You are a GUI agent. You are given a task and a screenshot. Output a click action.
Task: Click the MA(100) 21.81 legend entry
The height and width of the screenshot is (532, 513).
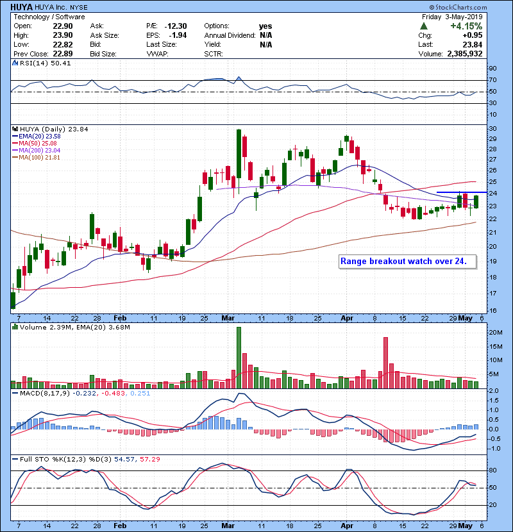point(36,158)
